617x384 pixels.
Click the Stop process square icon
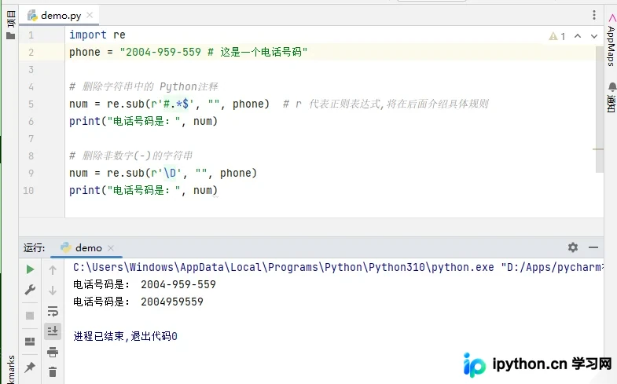click(x=30, y=316)
